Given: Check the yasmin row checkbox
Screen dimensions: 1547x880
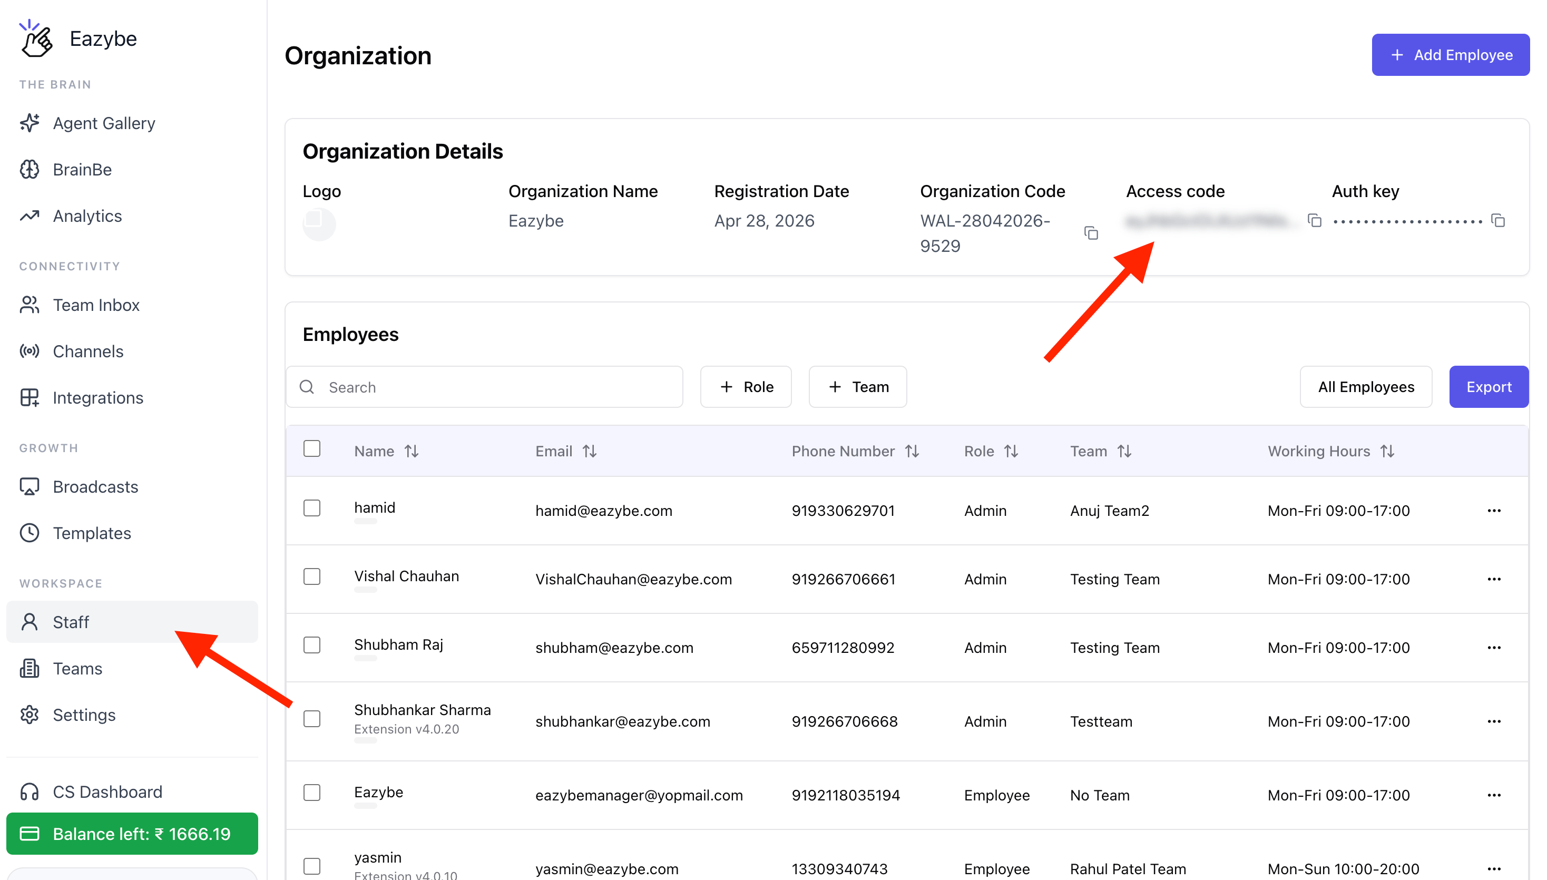Looking at the screenshot, I should 312,867.
